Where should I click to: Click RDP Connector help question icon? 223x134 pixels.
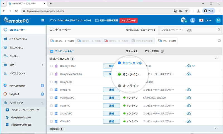point(42,86)
